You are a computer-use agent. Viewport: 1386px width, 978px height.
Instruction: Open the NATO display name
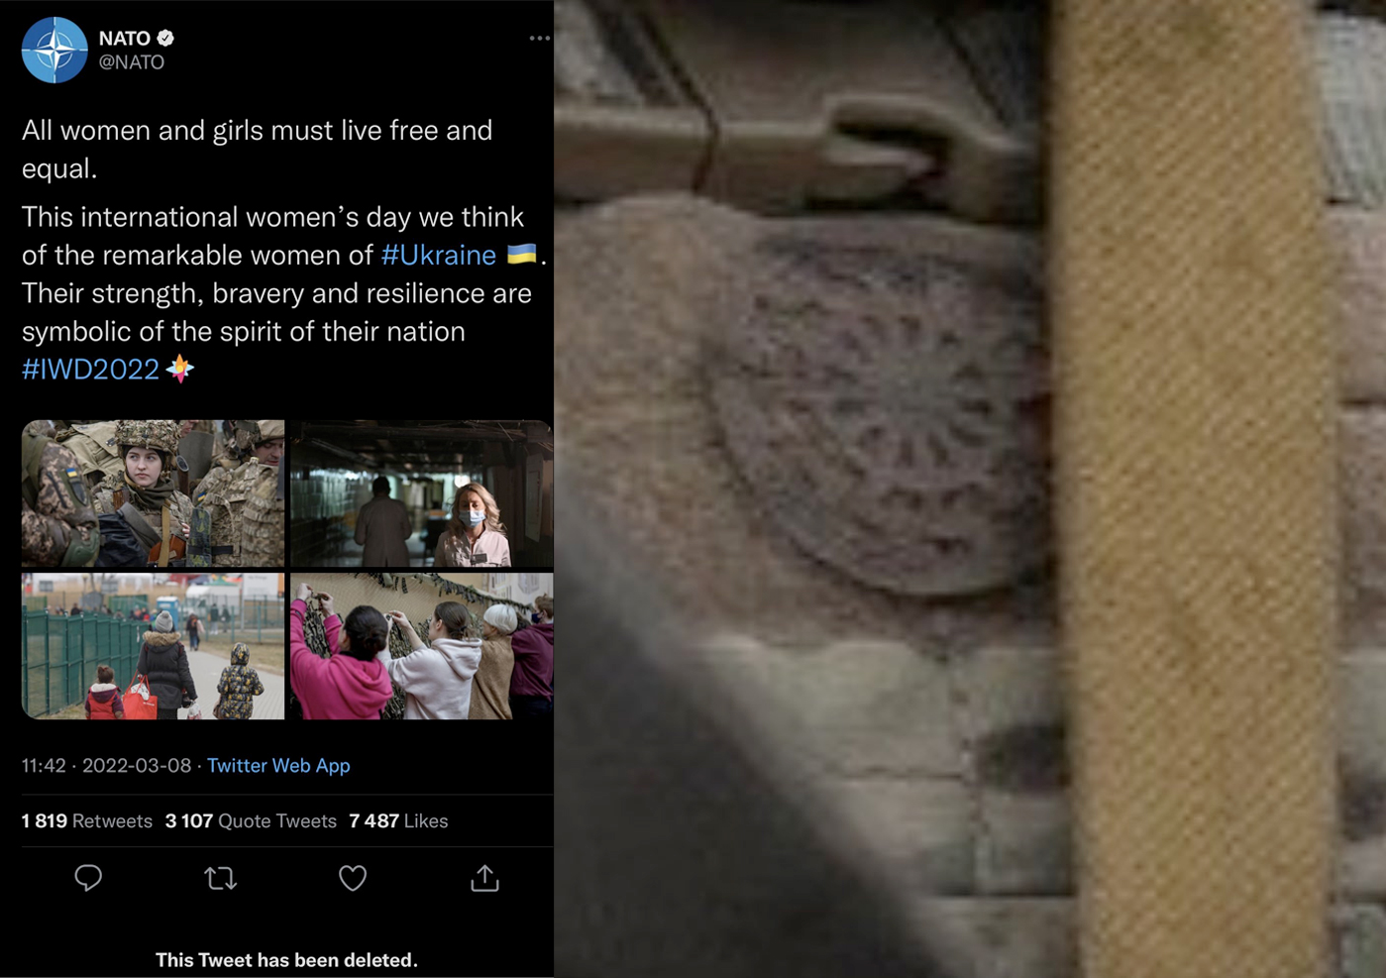pyautogui.click(x=125, y=38)
